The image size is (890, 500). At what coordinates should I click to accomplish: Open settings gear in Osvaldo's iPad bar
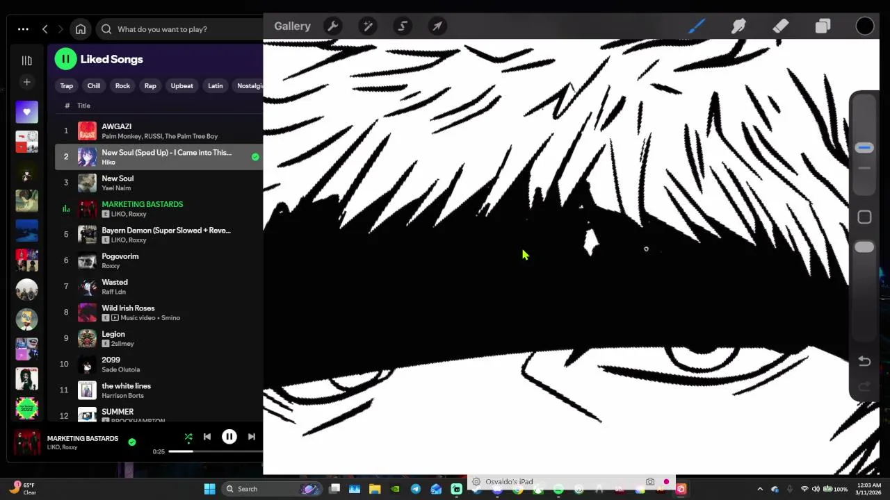click(x=476, y=482)
